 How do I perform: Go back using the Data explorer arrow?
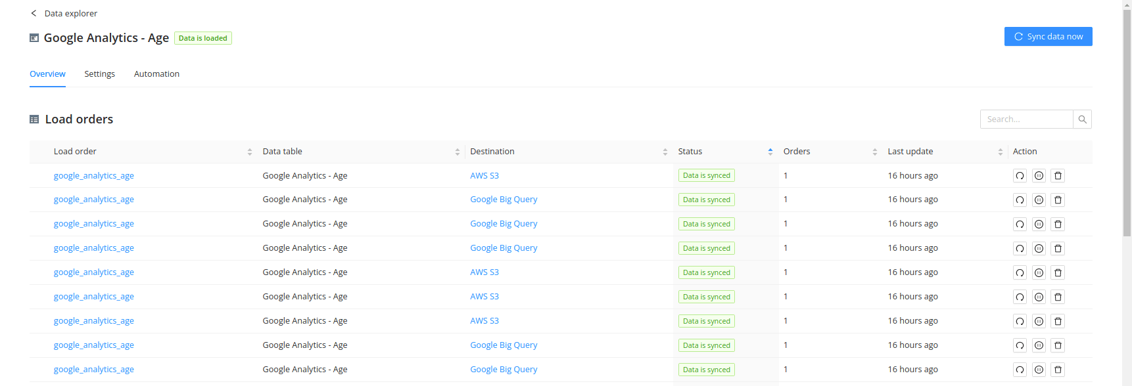34,13
